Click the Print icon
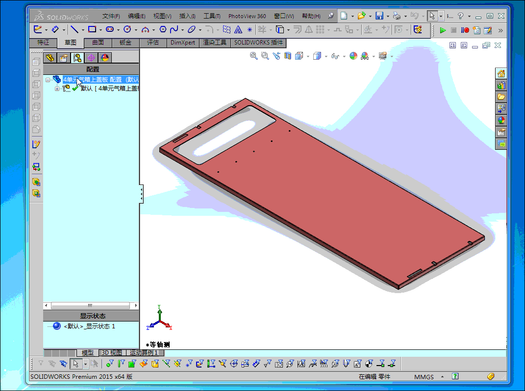525x391 pixels. 397,16
